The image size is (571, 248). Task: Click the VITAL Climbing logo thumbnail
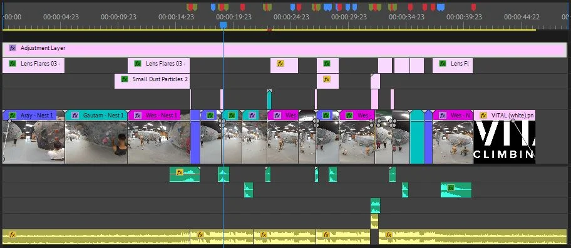pos(505,142)
